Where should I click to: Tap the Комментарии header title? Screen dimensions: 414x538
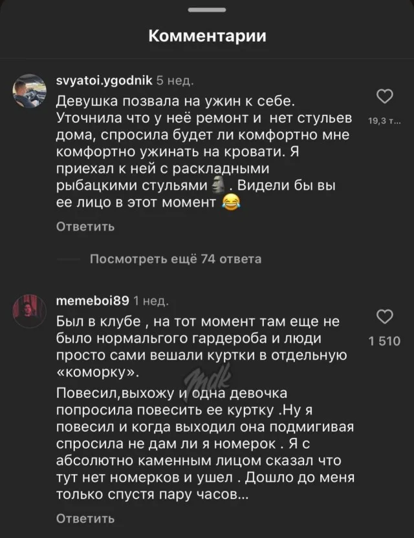(x=207, y=36)
